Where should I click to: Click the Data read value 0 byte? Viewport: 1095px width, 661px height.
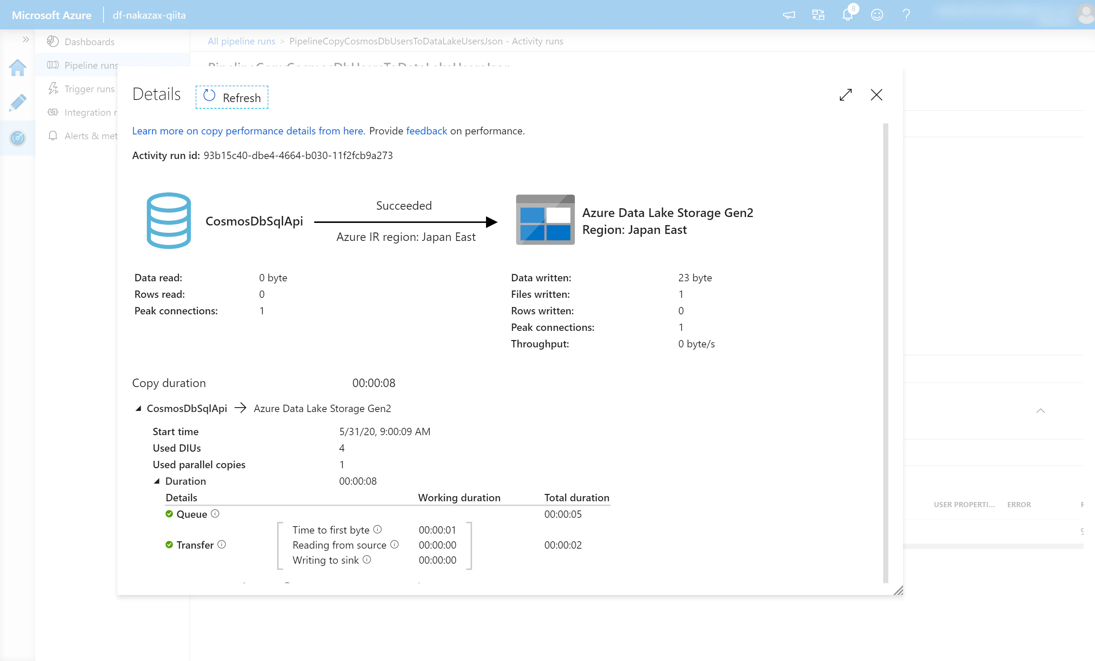point(273,277)
